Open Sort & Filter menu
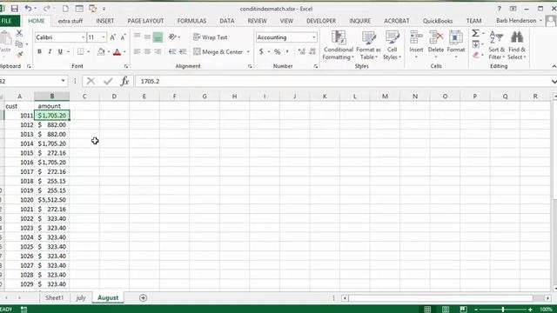This screenshot has width=557, height=313. click(x=496, y=45)
